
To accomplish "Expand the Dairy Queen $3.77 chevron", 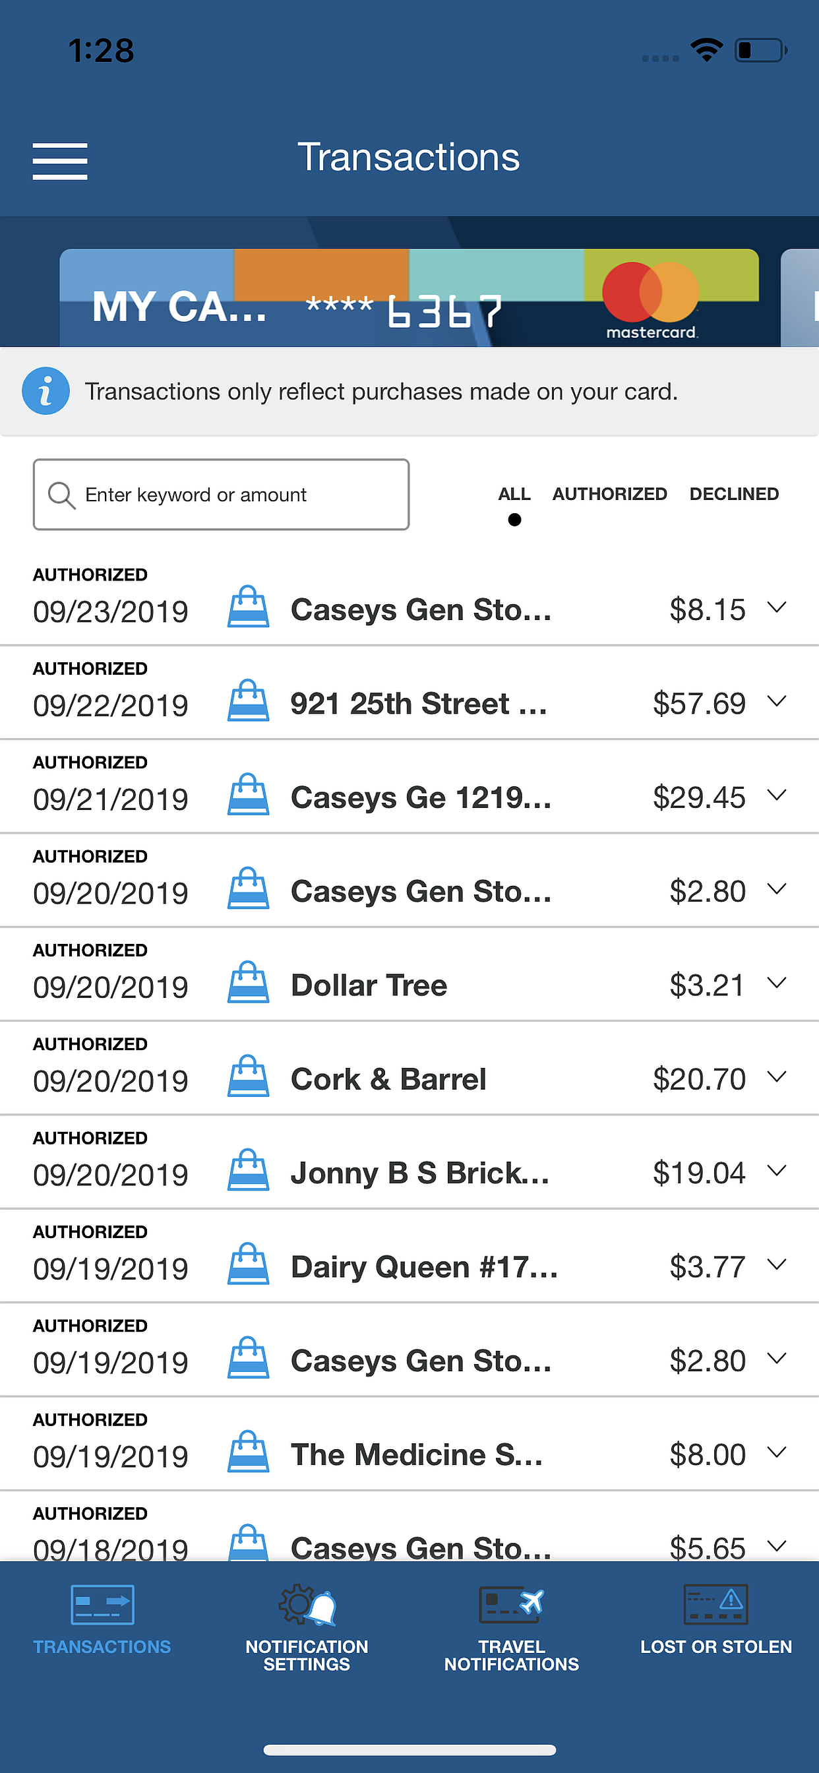I will 777,1265.
